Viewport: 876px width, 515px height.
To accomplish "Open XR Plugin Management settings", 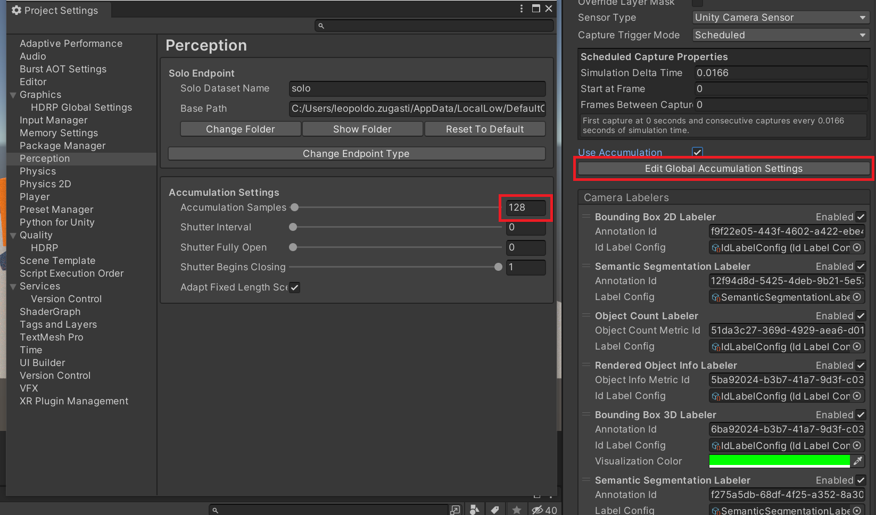I will (74, 401).
